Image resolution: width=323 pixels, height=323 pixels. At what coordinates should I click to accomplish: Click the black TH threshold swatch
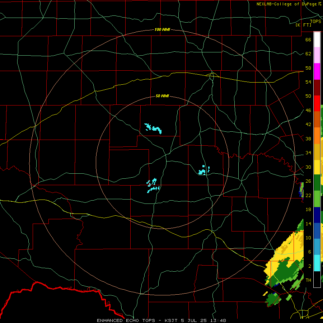[x=317, y=279]
